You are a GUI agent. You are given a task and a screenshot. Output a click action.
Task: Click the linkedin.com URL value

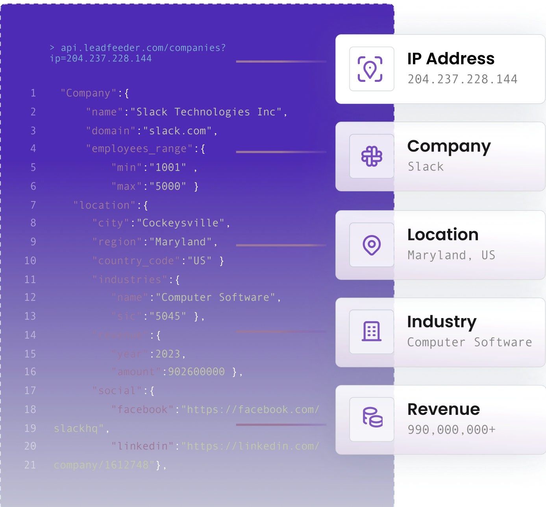pos(250,446)
